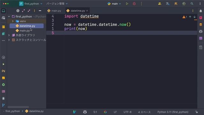Expand the スクラッチとコンソール node
Screen dimensions: 204x115
pyautogui.click(x=9, y=40)
